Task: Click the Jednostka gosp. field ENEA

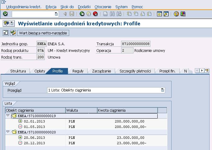Action: pos(41,44)
